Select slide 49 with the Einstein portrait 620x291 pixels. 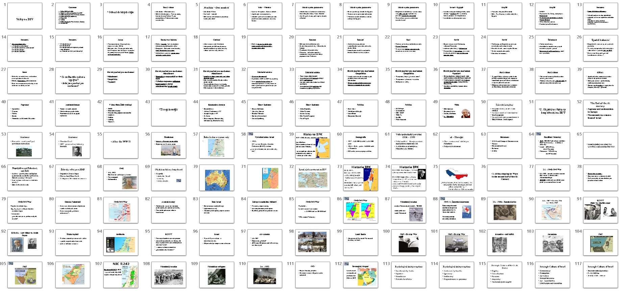tap(456, 113)
